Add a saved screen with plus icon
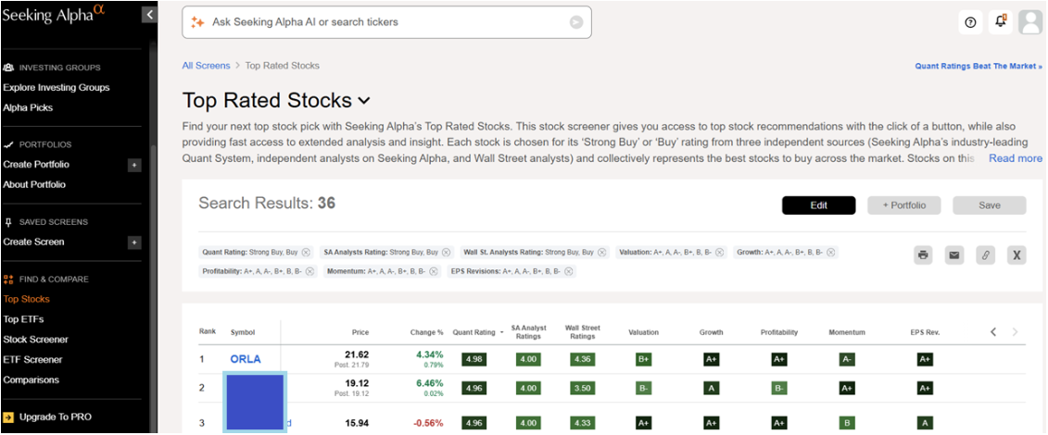The width and height of the screenshot is (1048, 435). [x=134, y=242]
